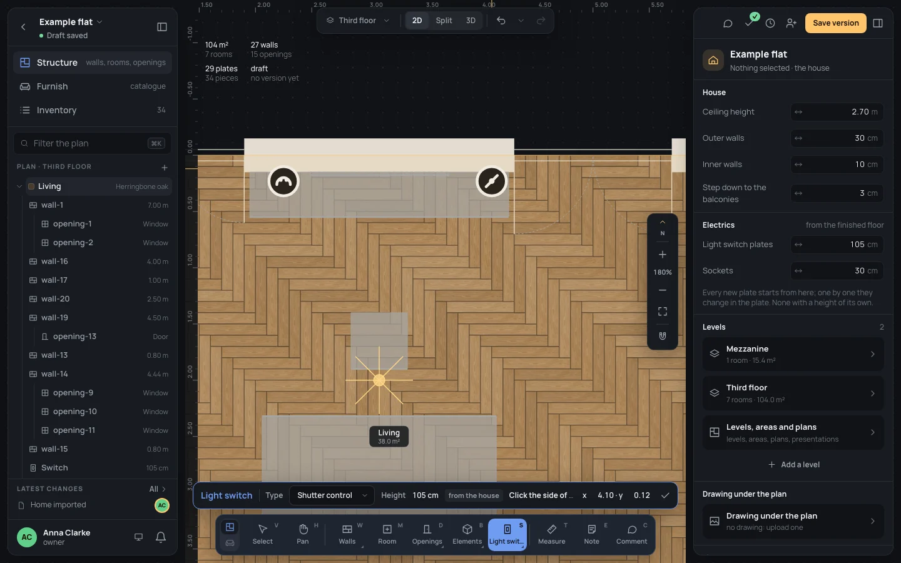The width and height of the screenshot is (901, 563).
Task: Open version history clock icon
Action: (770, 23)
